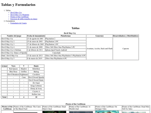Select the Plataformas column header

66,36
